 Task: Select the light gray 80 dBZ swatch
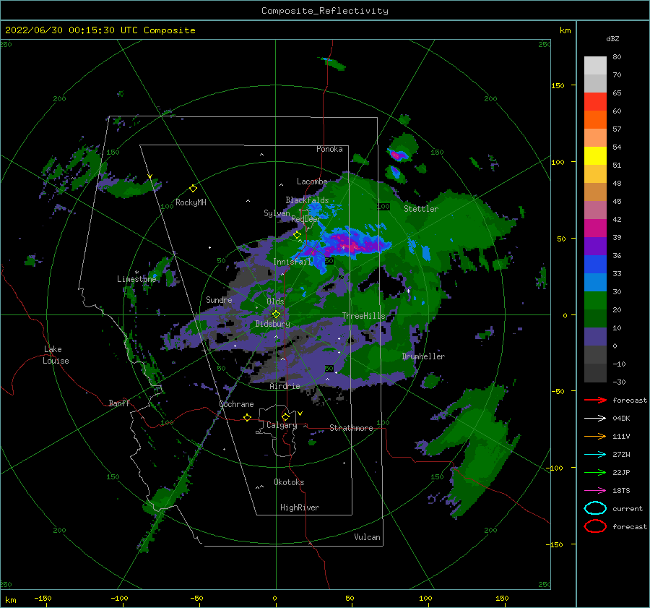[595, 65]
